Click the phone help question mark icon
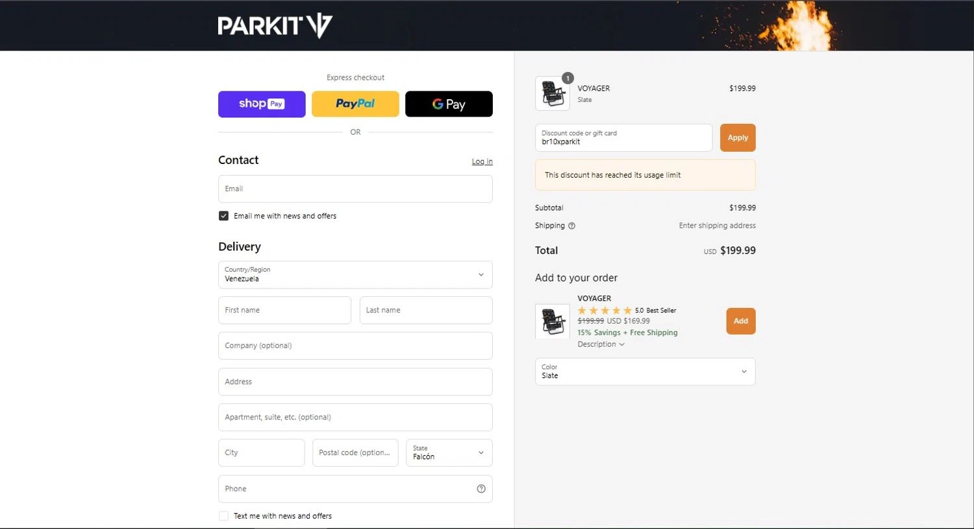The width and height of the screenshot is (974, 529). (481, 489)
